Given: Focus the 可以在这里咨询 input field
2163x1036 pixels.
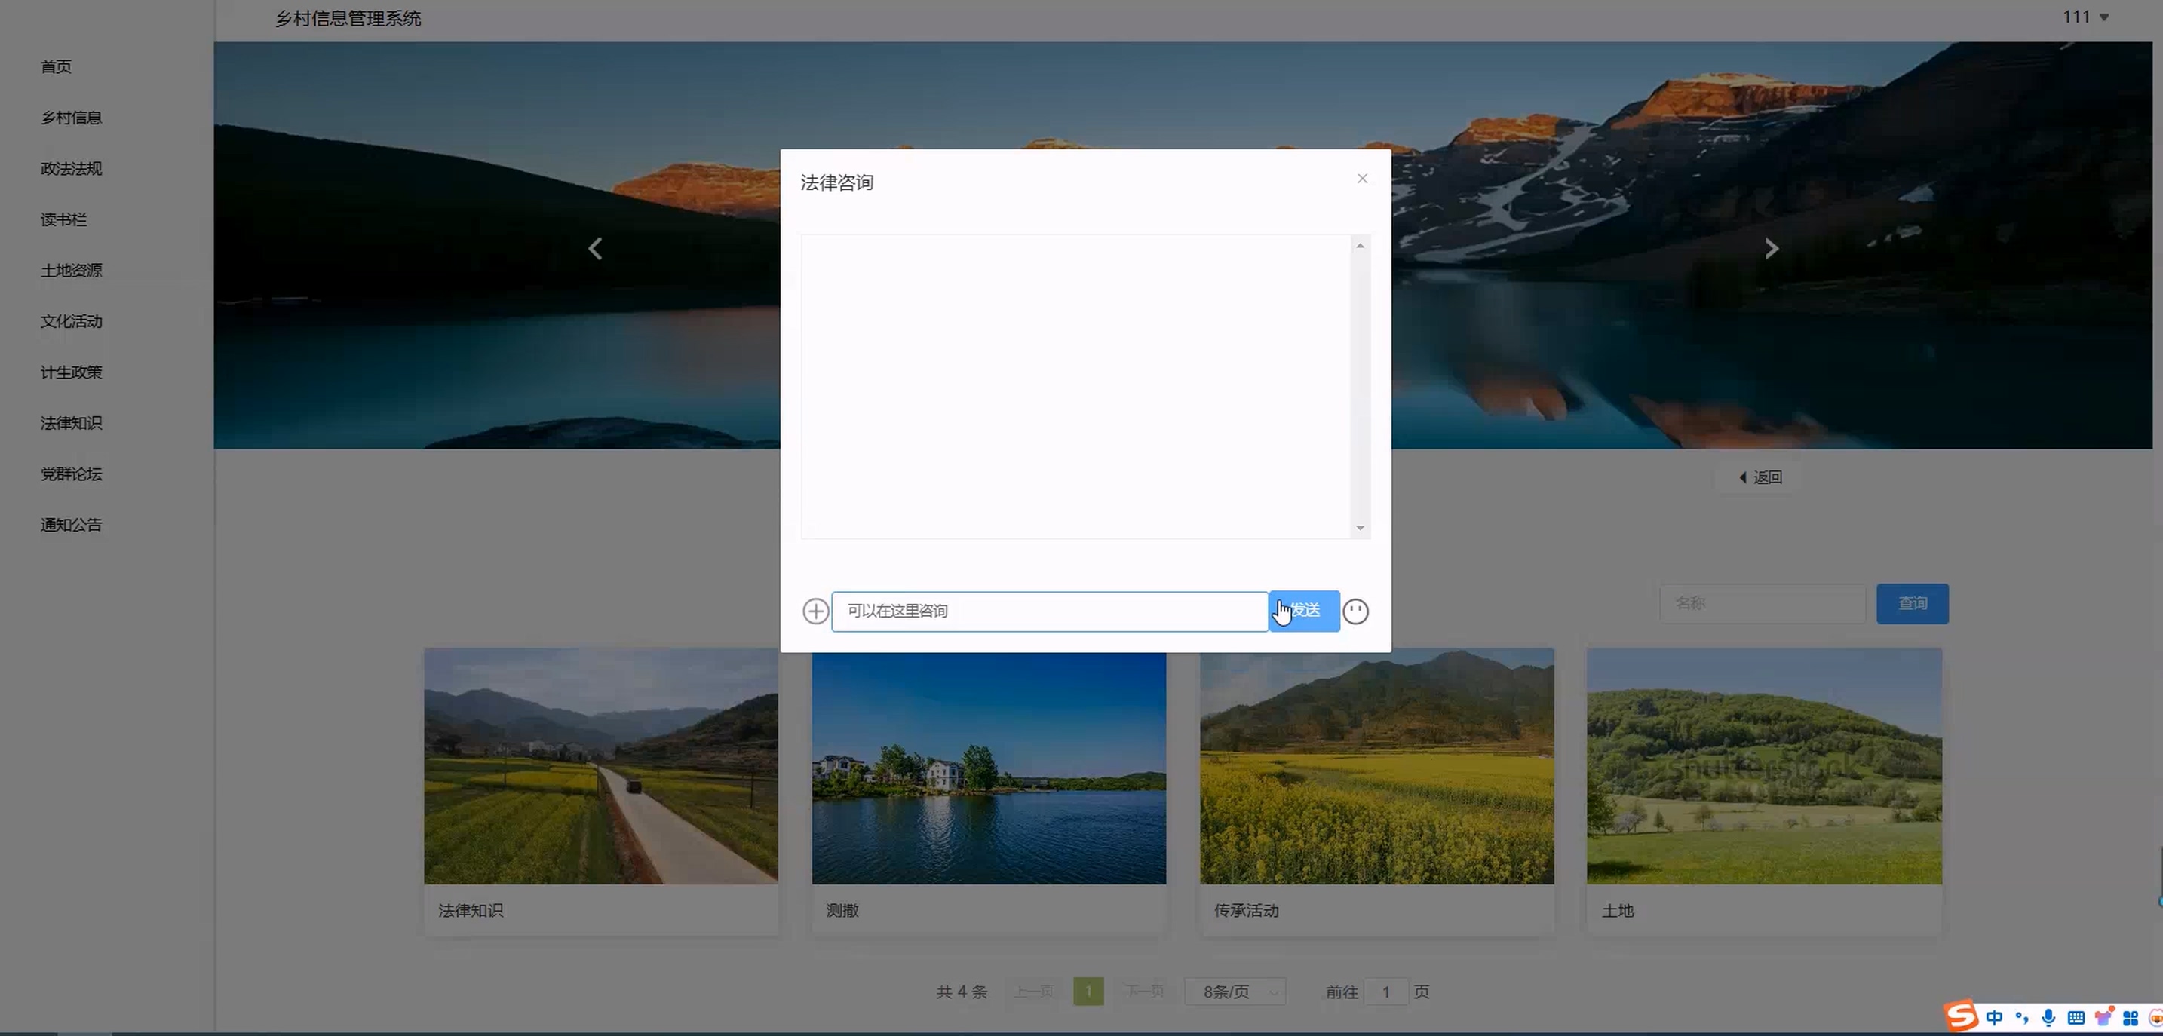Looking at the screenshot, I should (x=1049, y=610).
